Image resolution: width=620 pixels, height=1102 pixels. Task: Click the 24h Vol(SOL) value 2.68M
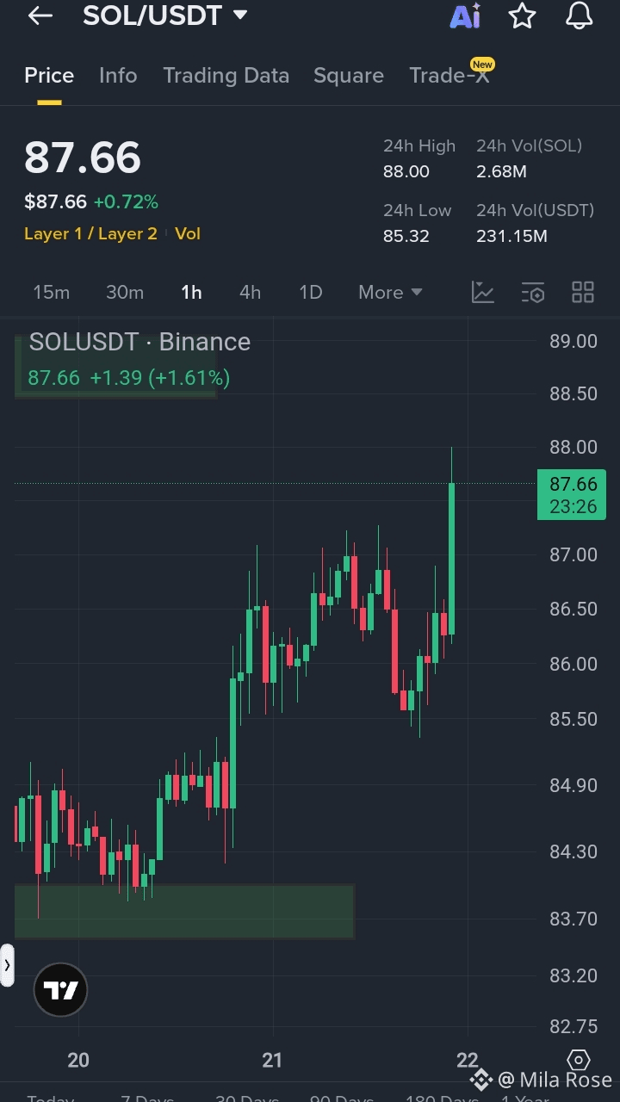(x=501, y=171)
